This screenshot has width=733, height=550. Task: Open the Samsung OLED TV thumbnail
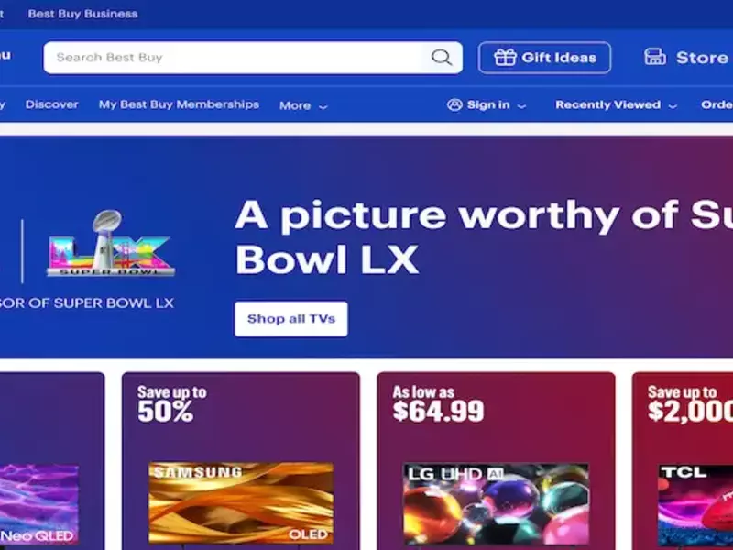click(x=241, y=503)
